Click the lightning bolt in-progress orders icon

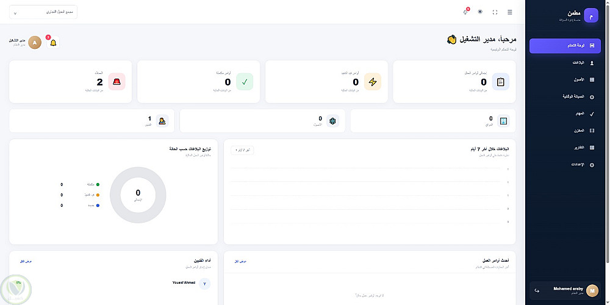[373, 82]
